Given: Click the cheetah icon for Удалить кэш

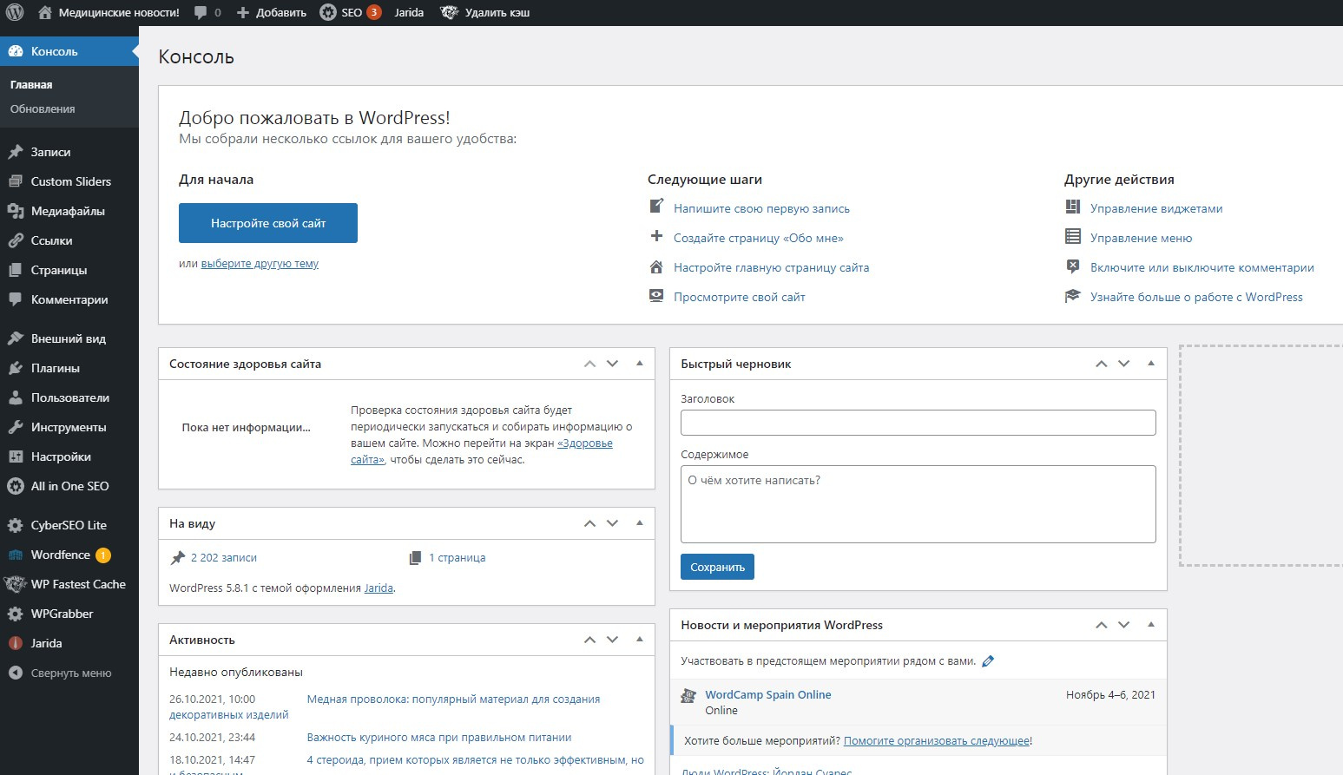Looking at the screenshot, I should coord(449,12).
